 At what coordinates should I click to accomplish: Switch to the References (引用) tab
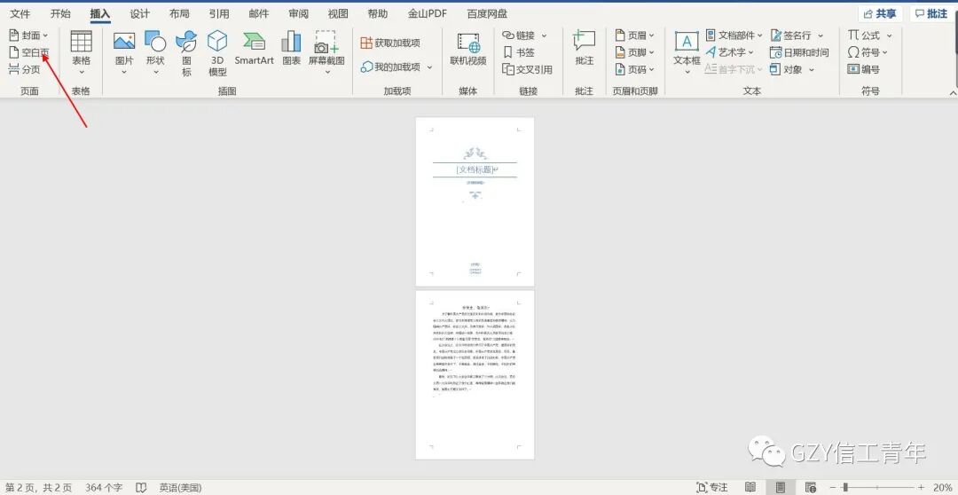pos(219,13)
